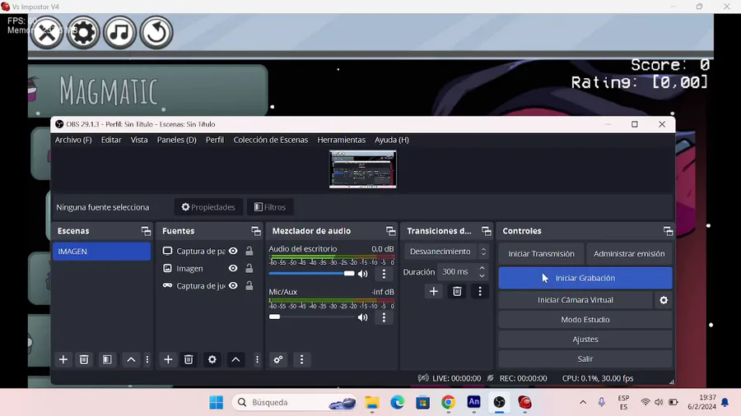The width and height of the screenshot is (741, 416).
Task: Toggle visibility of Captura de pantalla source
Action: click(x=233, y=251)
